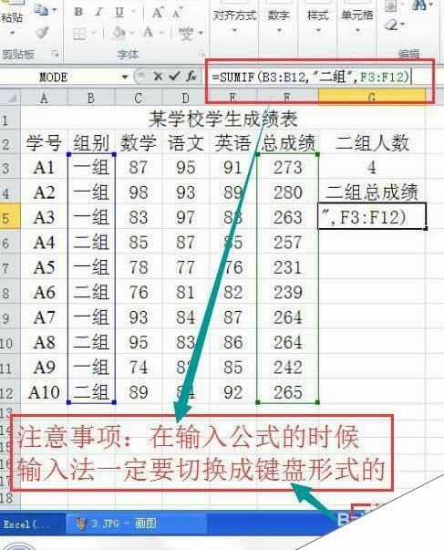Screen dimensions: 444x550
Task: Click the Select All corner triangle
Action: point(11,98)
